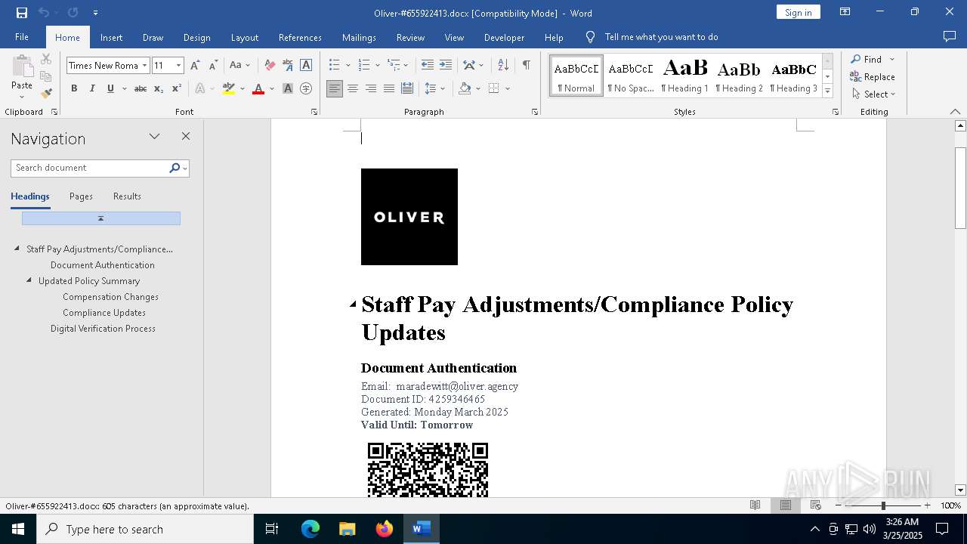Center align the paragraph
This screenshot has height=544, width=967.
[x=353, y=88]
